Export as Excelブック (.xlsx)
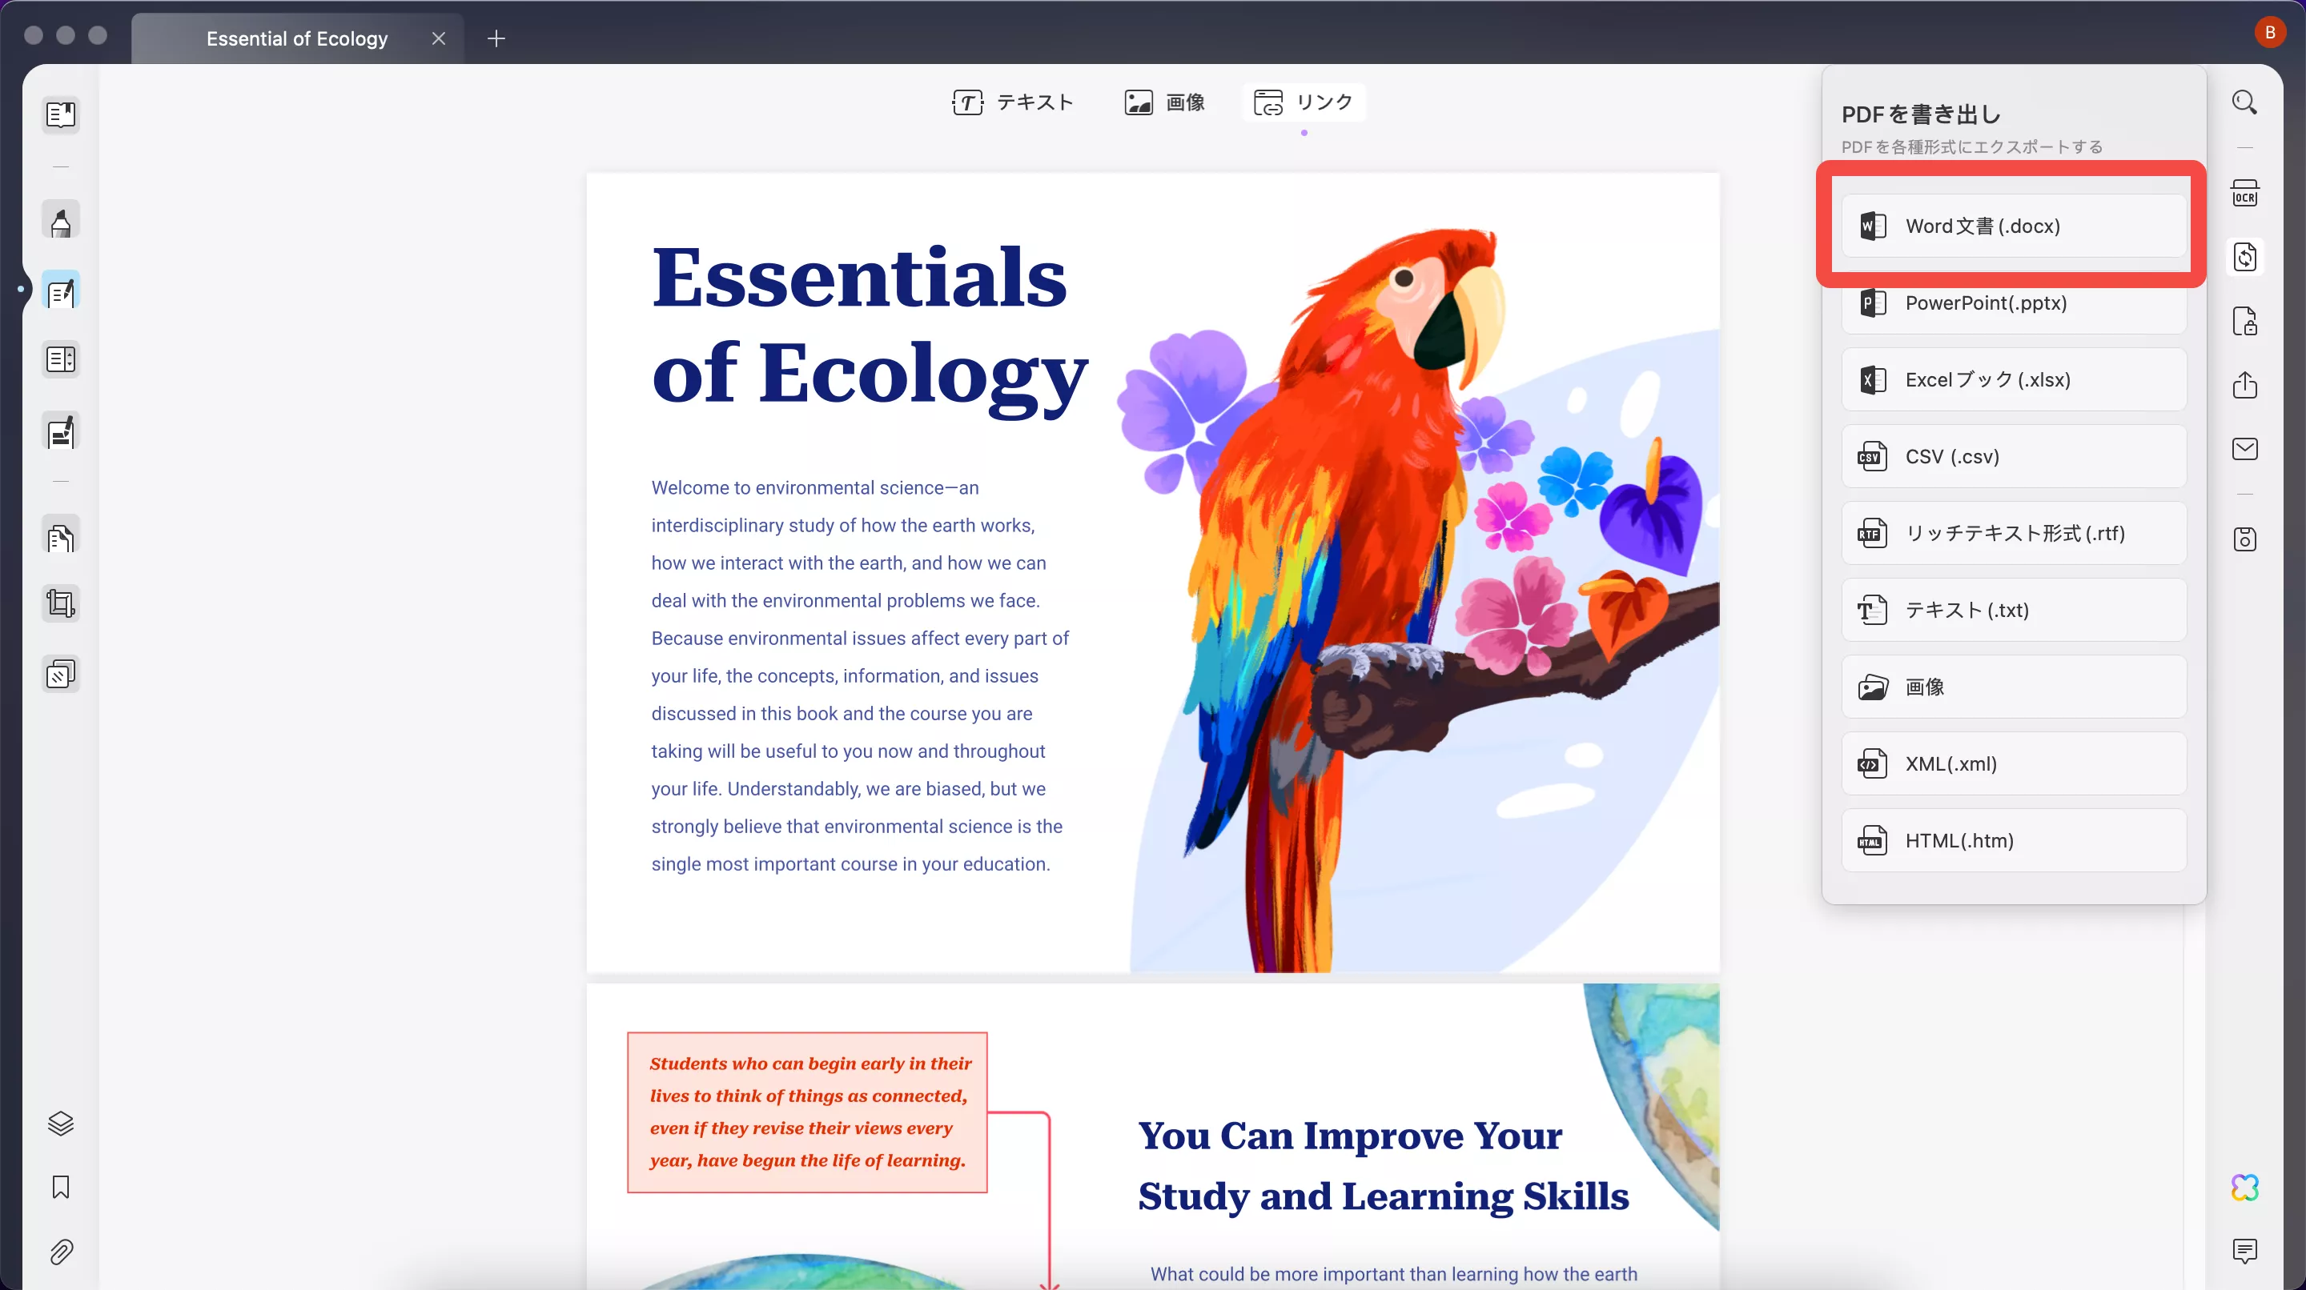Viewport: 2306px width, 1290px height. click(x=2013, y=379)
